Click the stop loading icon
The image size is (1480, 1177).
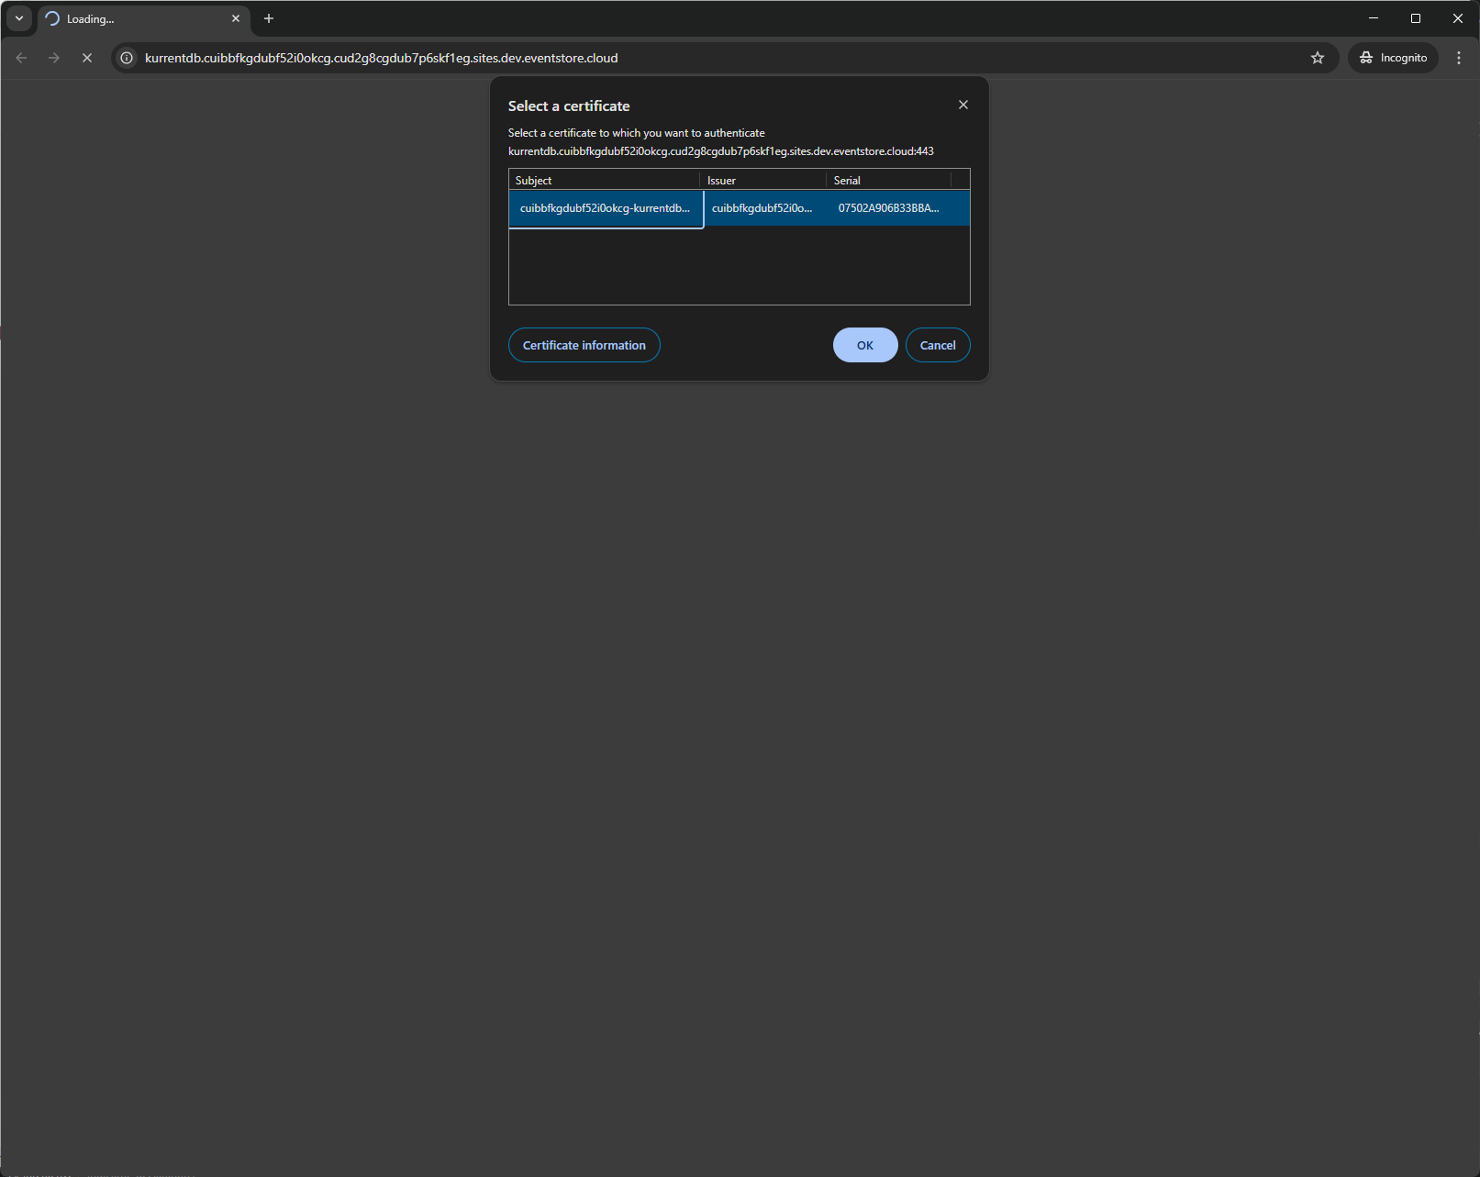tap(87, 57)
